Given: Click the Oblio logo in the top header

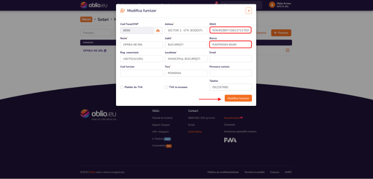Looking at the screenshot, I should (x=94, y=5).
